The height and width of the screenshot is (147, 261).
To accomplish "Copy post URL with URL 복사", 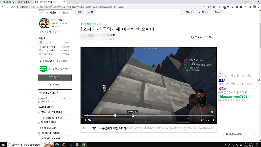I will click(x=209, y=37).
